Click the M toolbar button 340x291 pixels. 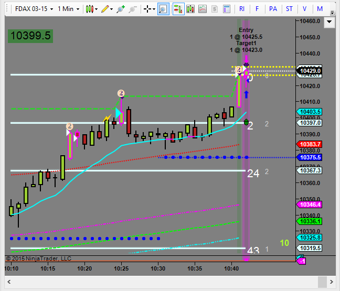pyautogui.click(x=320, y=9)
